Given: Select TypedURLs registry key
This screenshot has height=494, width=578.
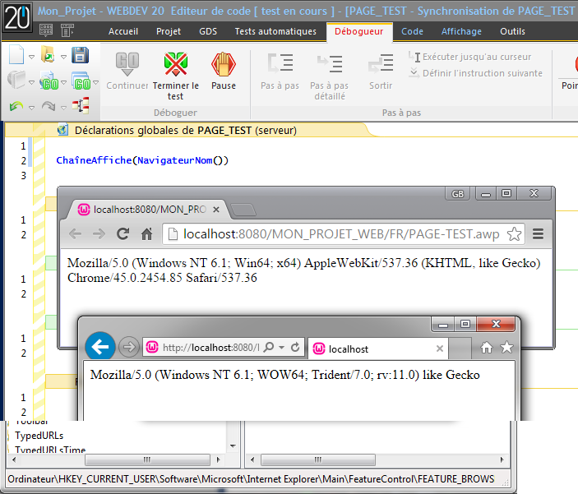Looking at the screenshot, I should [x=39, y=436].
